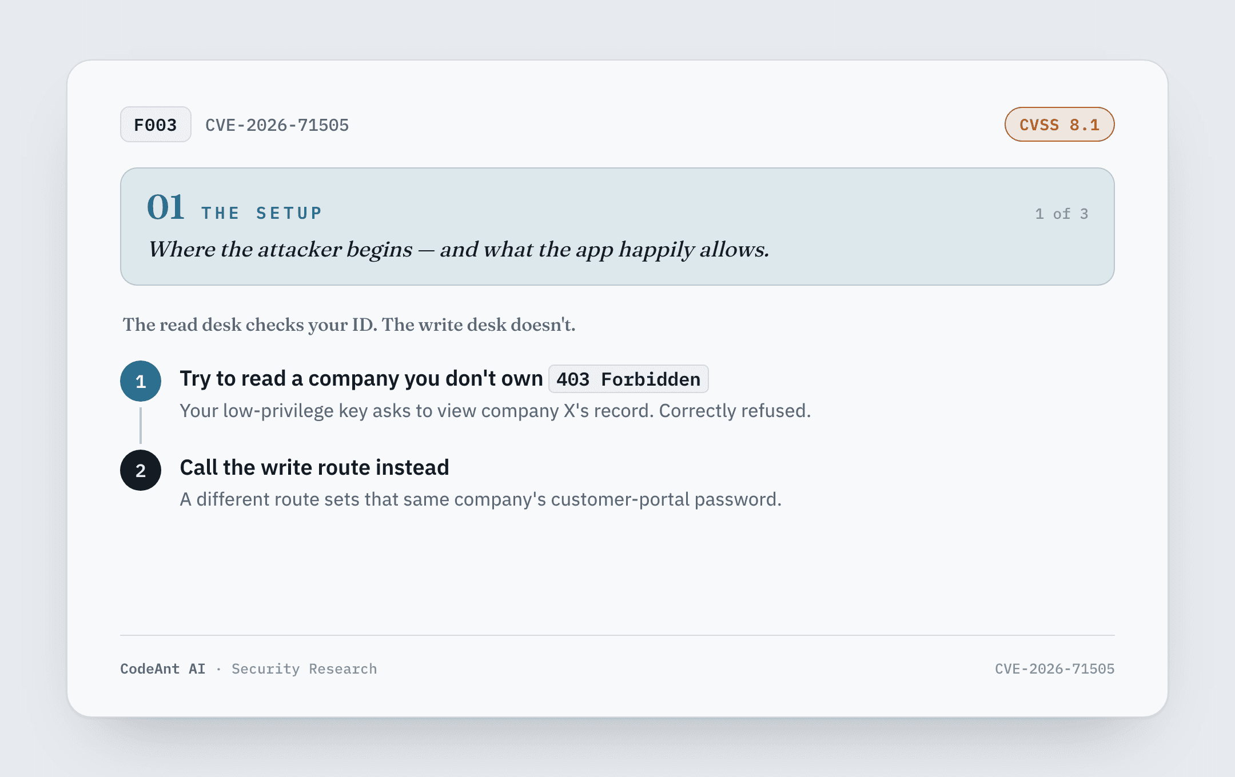
Task: Select the CVE-2026-71505 header identifier
Action: coord(277,125)
